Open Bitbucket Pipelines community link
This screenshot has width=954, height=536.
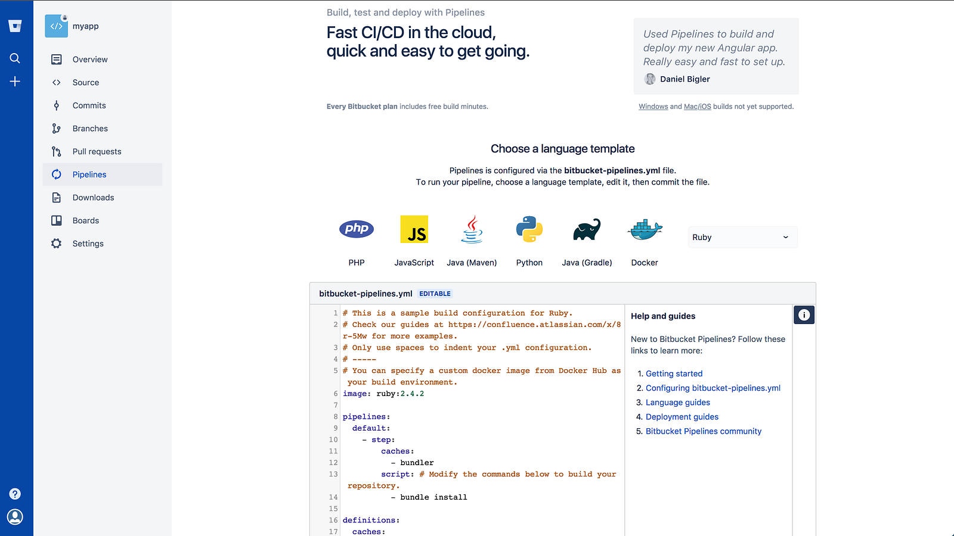pyautogui.click(x=704, y=431)
